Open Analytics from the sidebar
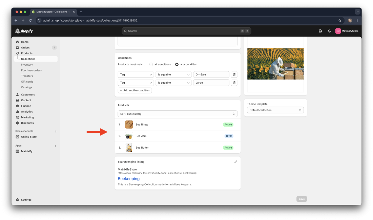Screen dimensions: 373x220 pyautogui.click(x=28, y=111)
